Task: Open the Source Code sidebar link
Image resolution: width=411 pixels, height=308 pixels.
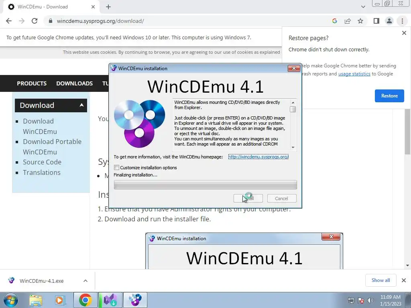Action: coord(42,162)
